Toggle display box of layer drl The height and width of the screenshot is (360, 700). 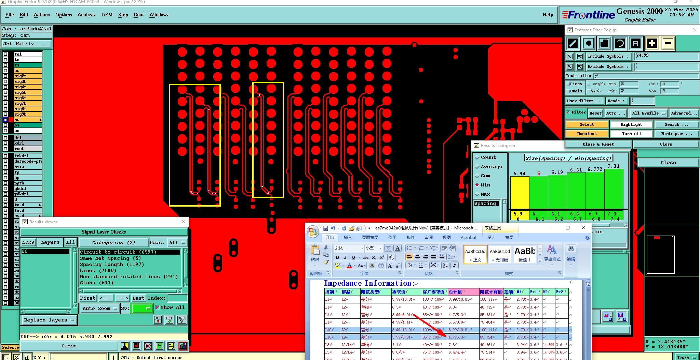tap(5, 138)
